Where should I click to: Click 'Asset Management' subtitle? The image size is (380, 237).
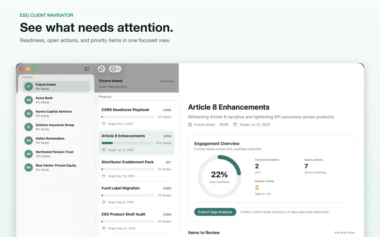click(113, 86)
